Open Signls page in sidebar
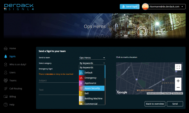This screenshot has width=189, height=113. click(12, 56)
